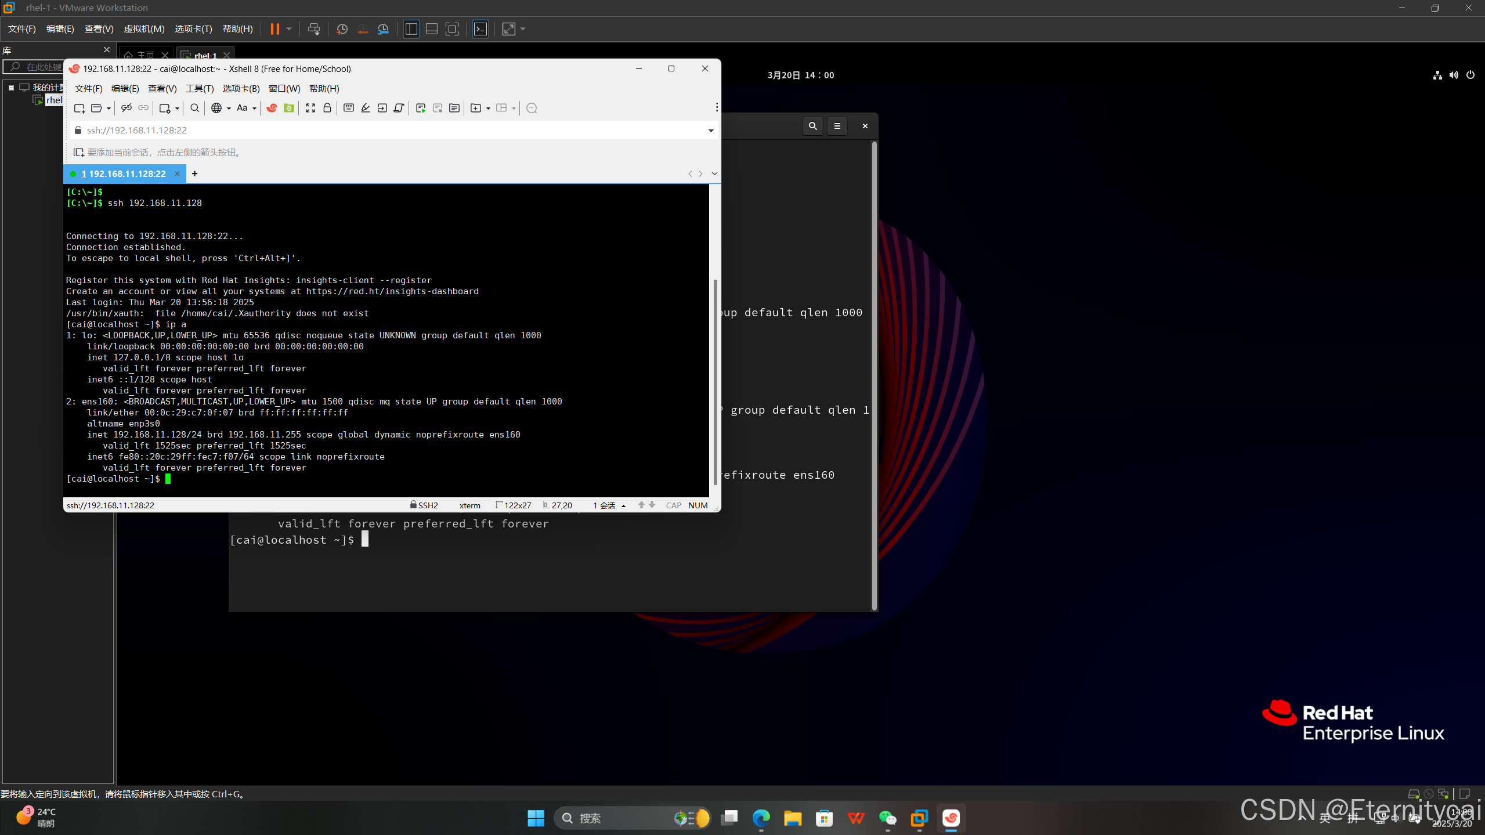Click the disconnect session icon
This screenshot has width=1485, height=835.
126,108
